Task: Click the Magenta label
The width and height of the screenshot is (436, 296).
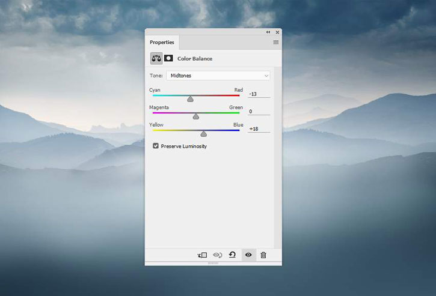Action: (x=159, y=107)
